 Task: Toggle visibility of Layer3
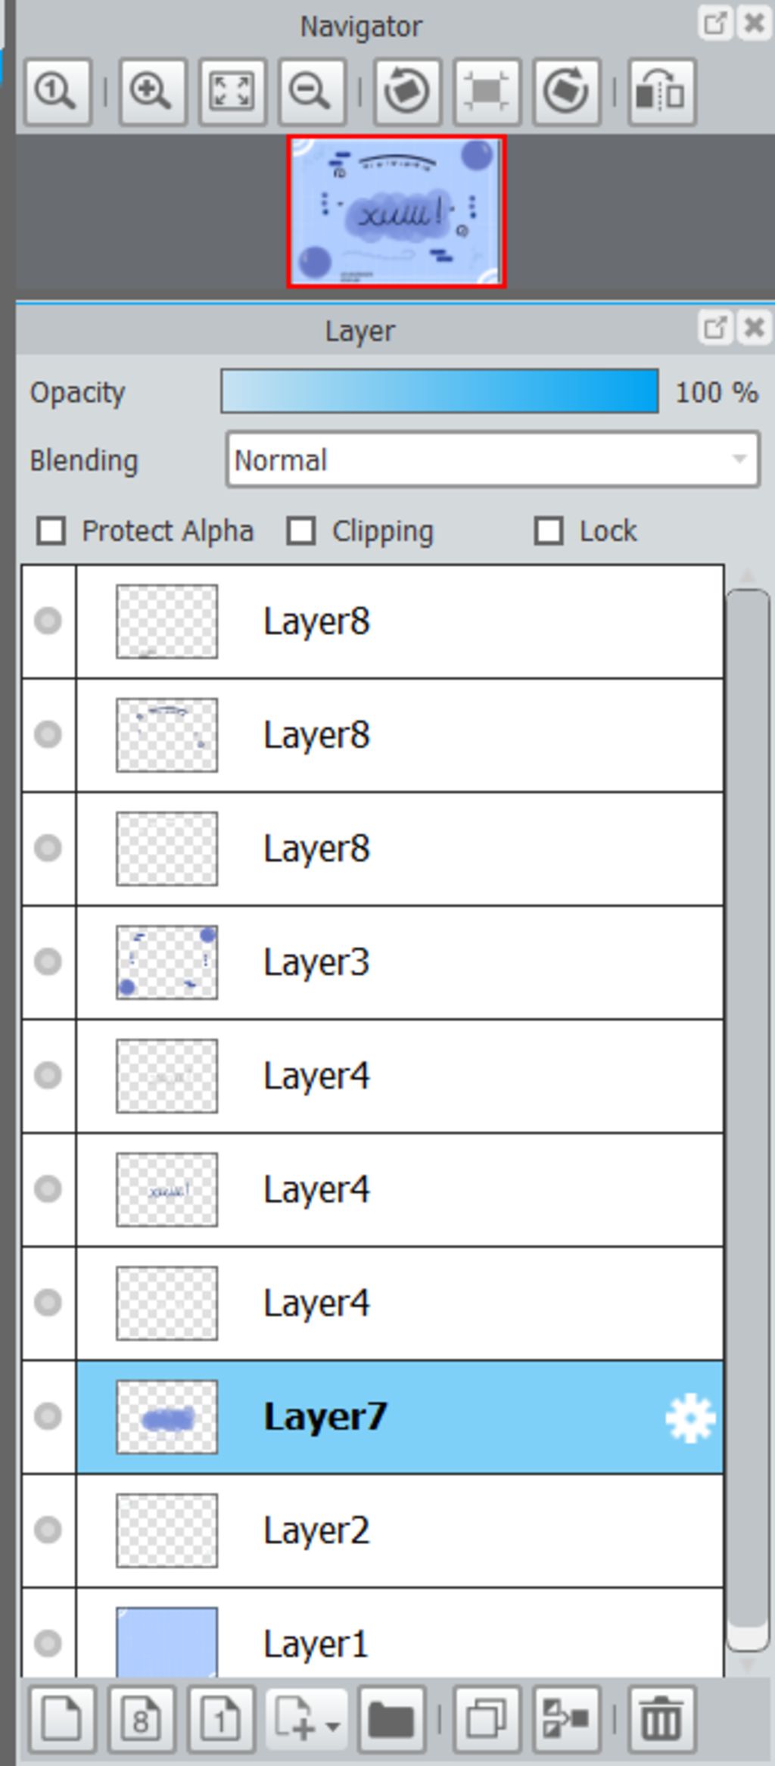tap(48, 961)
